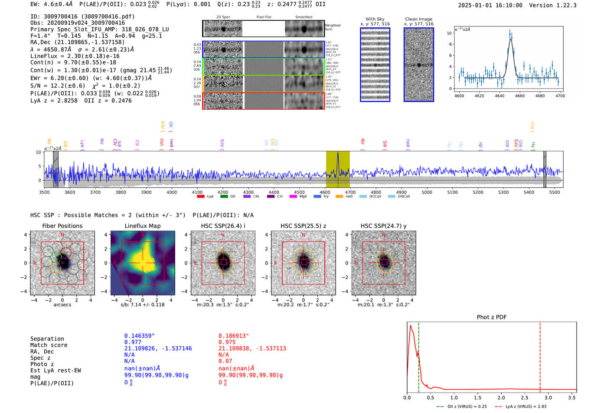Click the "Est LyA rest-EW" row label
The width and height of the screenshot is (607, 413).
pyautogui.click(x=55, y=371)
